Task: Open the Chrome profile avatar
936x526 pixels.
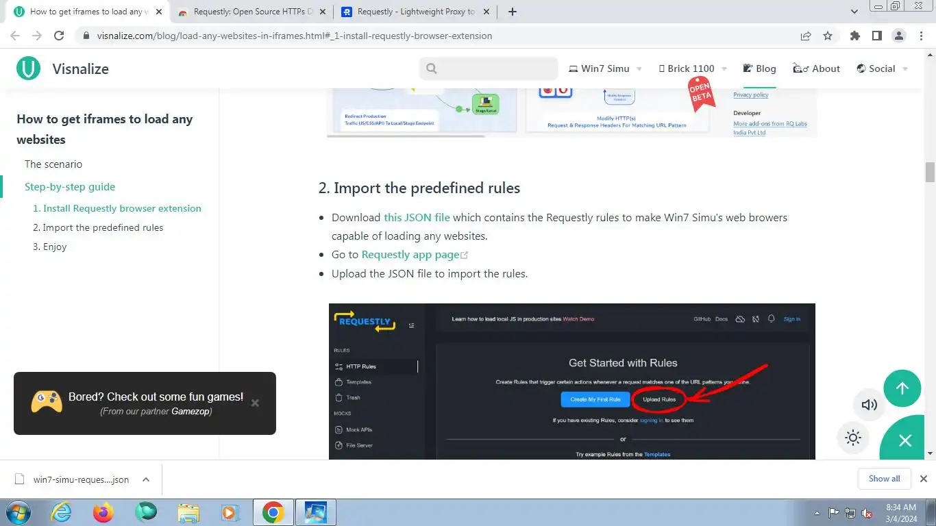Action: pos(898,36)
